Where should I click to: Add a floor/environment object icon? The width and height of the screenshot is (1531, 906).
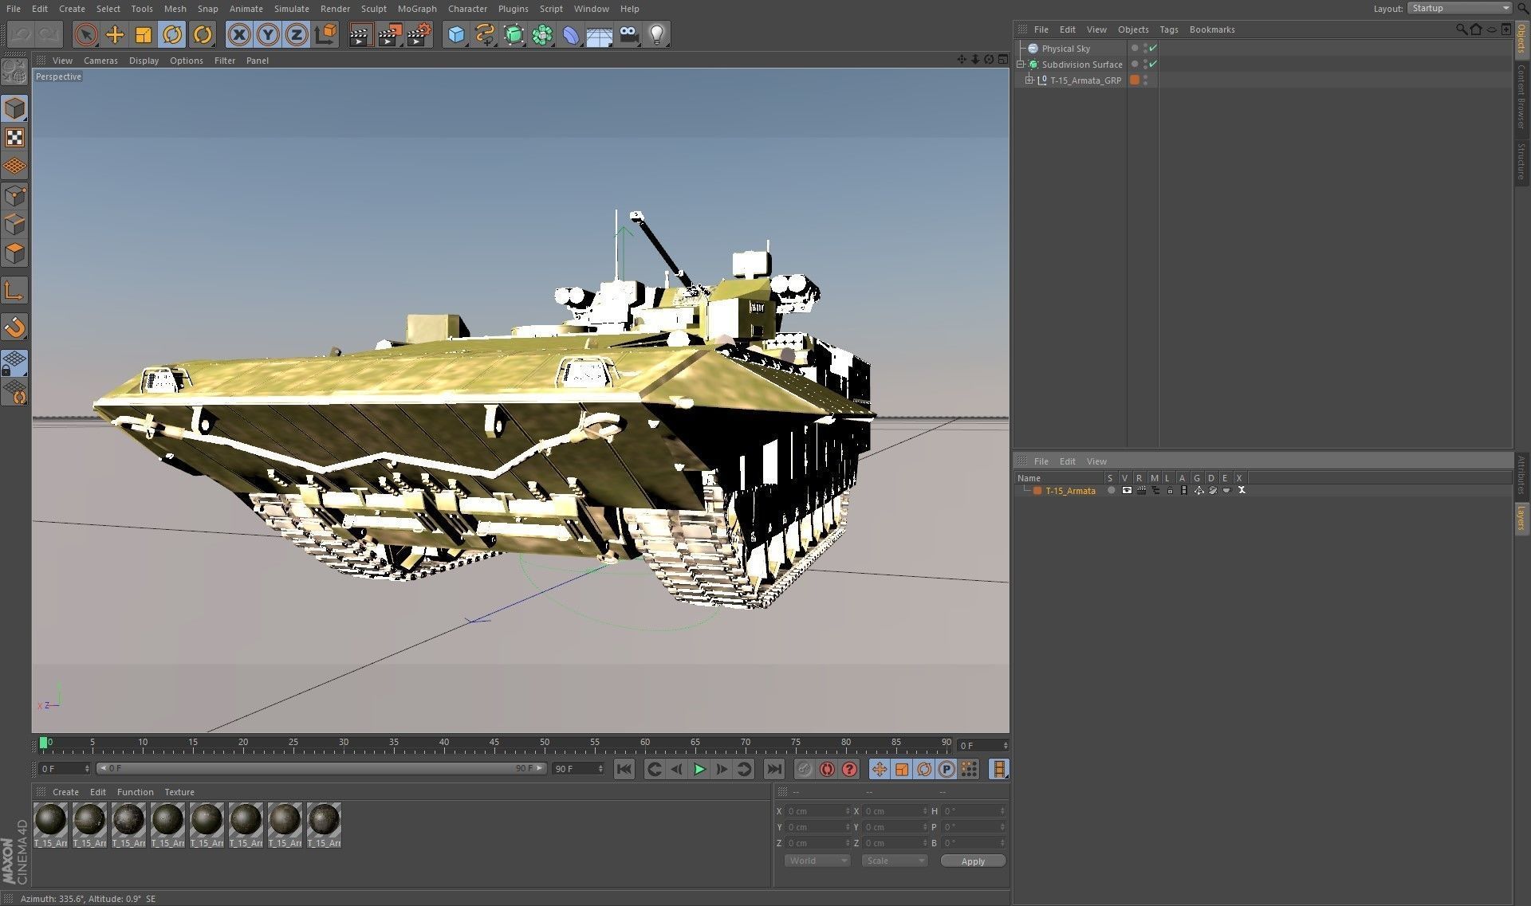tap(600, 34)
